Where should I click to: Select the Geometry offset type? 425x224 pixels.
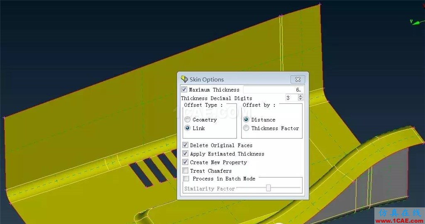click(187, 119)
